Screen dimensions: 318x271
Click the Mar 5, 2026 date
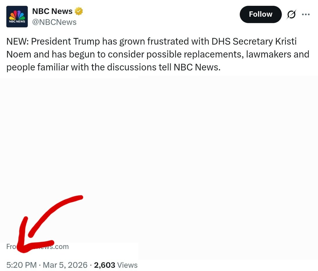[x=65, y=265]
